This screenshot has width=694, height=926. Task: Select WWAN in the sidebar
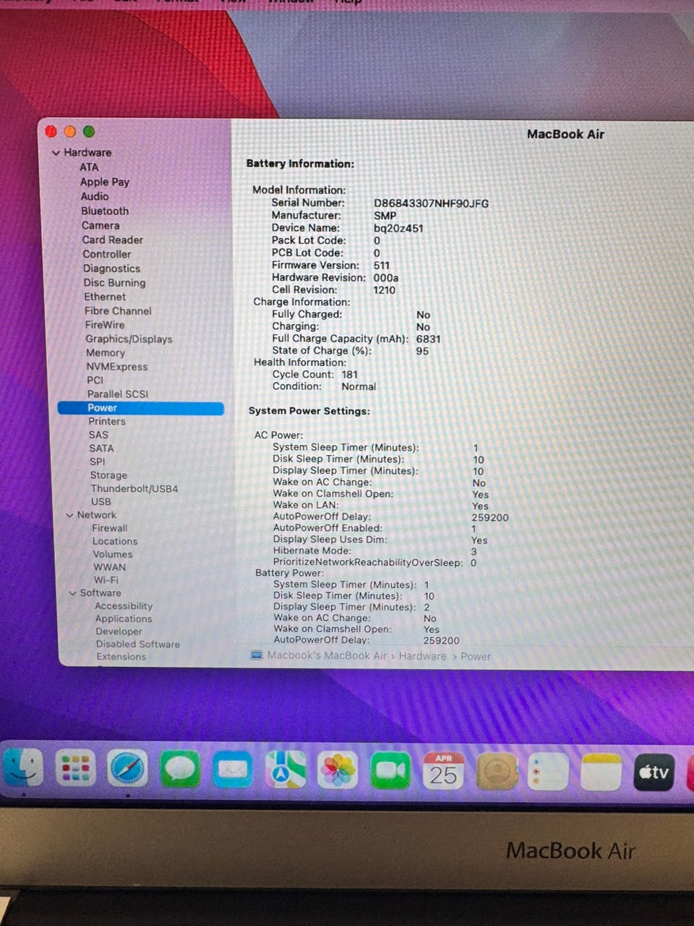pos(109,567)
